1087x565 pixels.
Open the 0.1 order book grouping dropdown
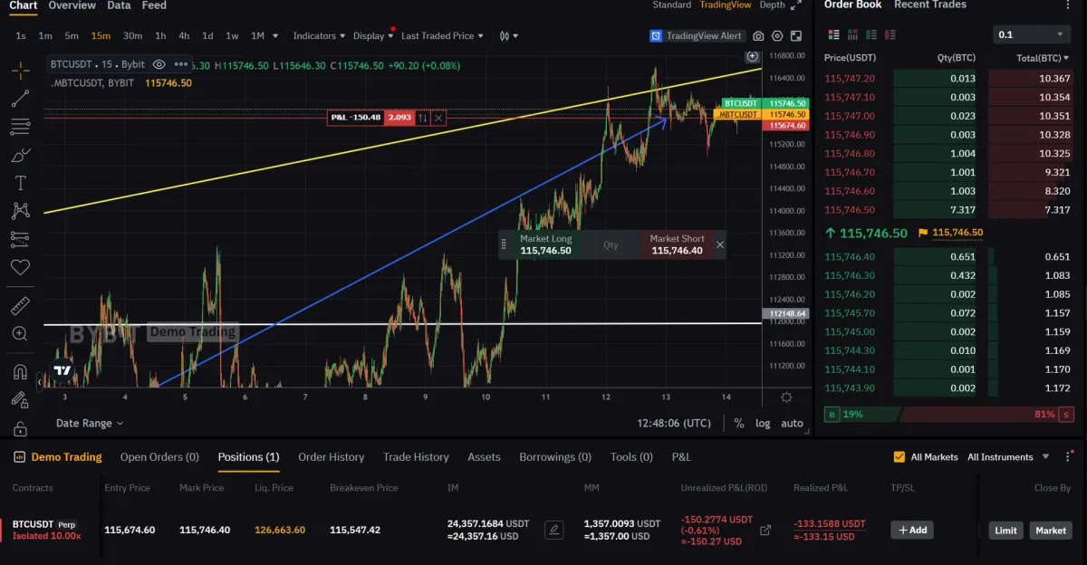[1032, 34]
